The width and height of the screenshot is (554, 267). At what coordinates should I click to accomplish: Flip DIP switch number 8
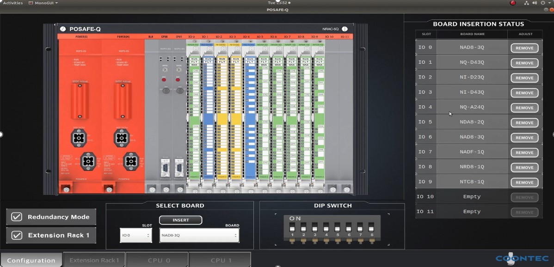pos(371,228)
